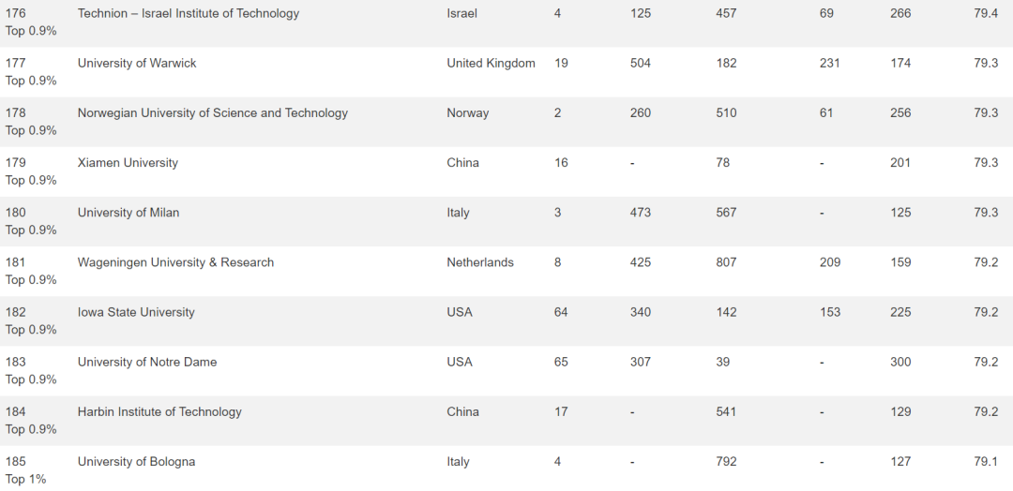Click Netherlands country cell

tap(480, 262)
